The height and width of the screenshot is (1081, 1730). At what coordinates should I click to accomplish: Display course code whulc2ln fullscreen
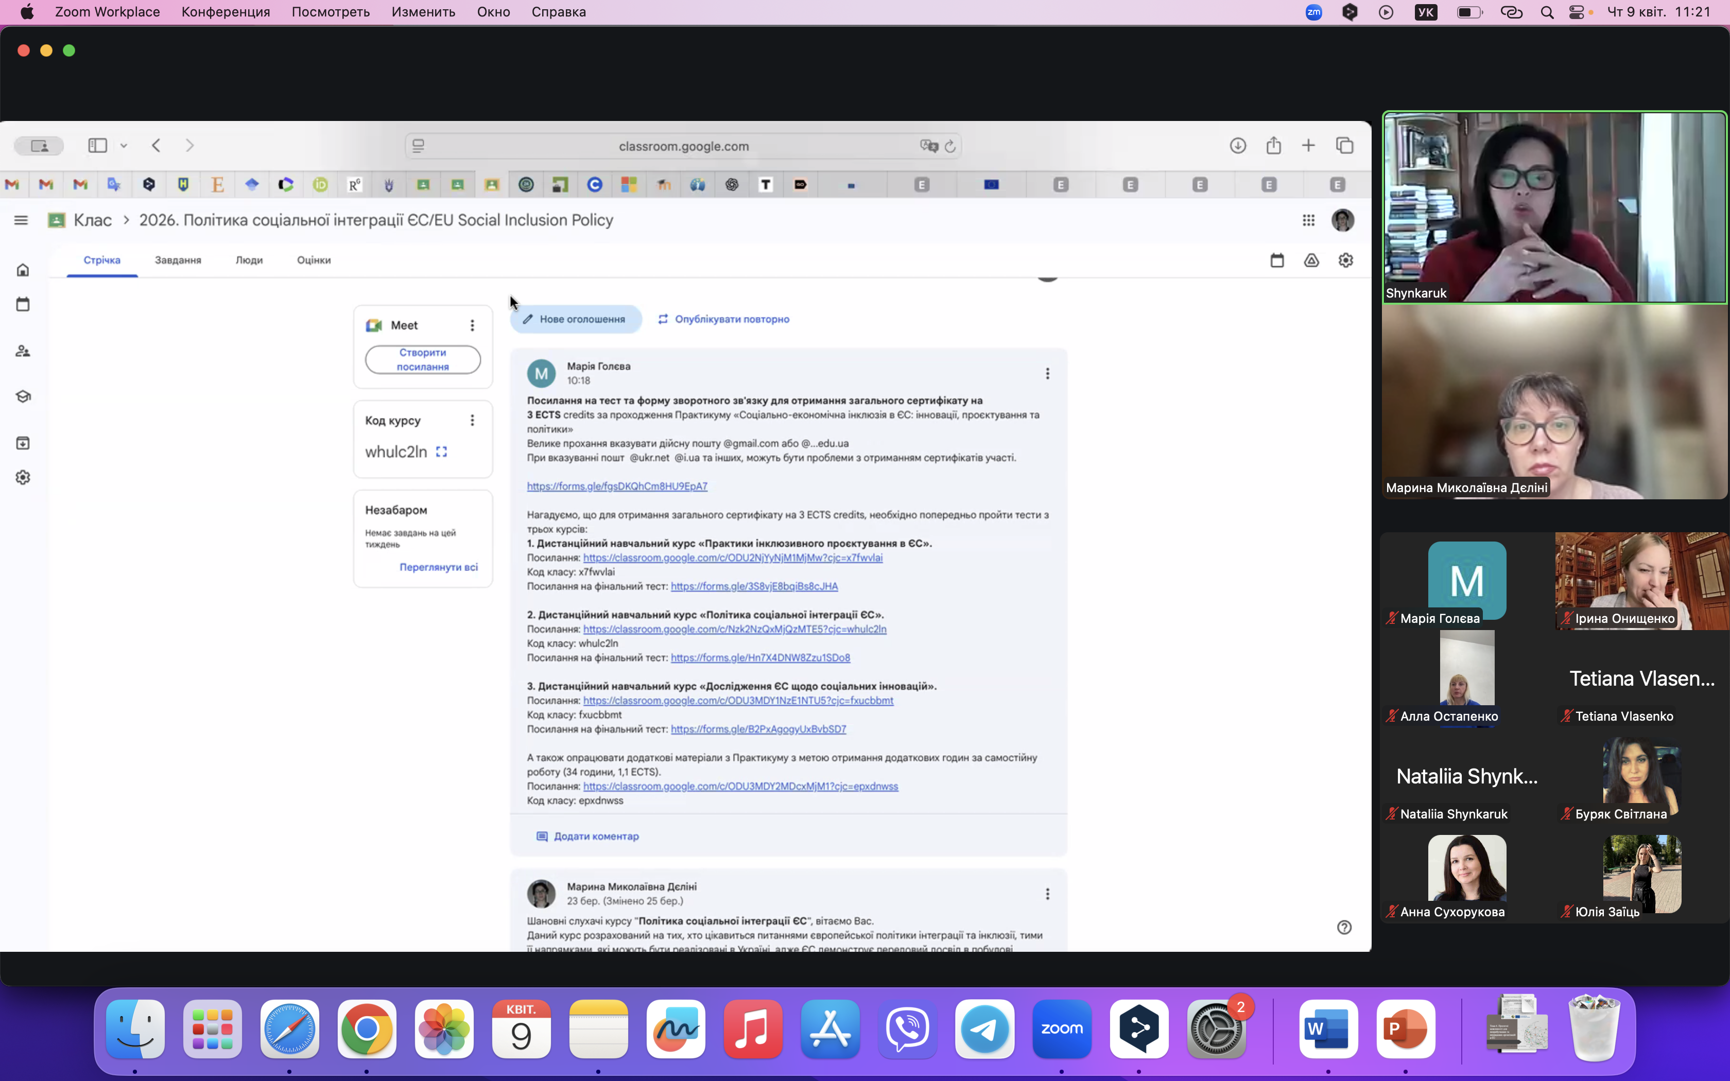[x=442, y=452]
